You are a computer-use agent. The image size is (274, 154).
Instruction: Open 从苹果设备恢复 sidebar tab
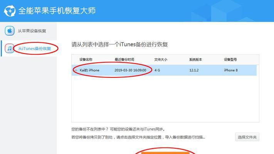(x=29, y=31)
